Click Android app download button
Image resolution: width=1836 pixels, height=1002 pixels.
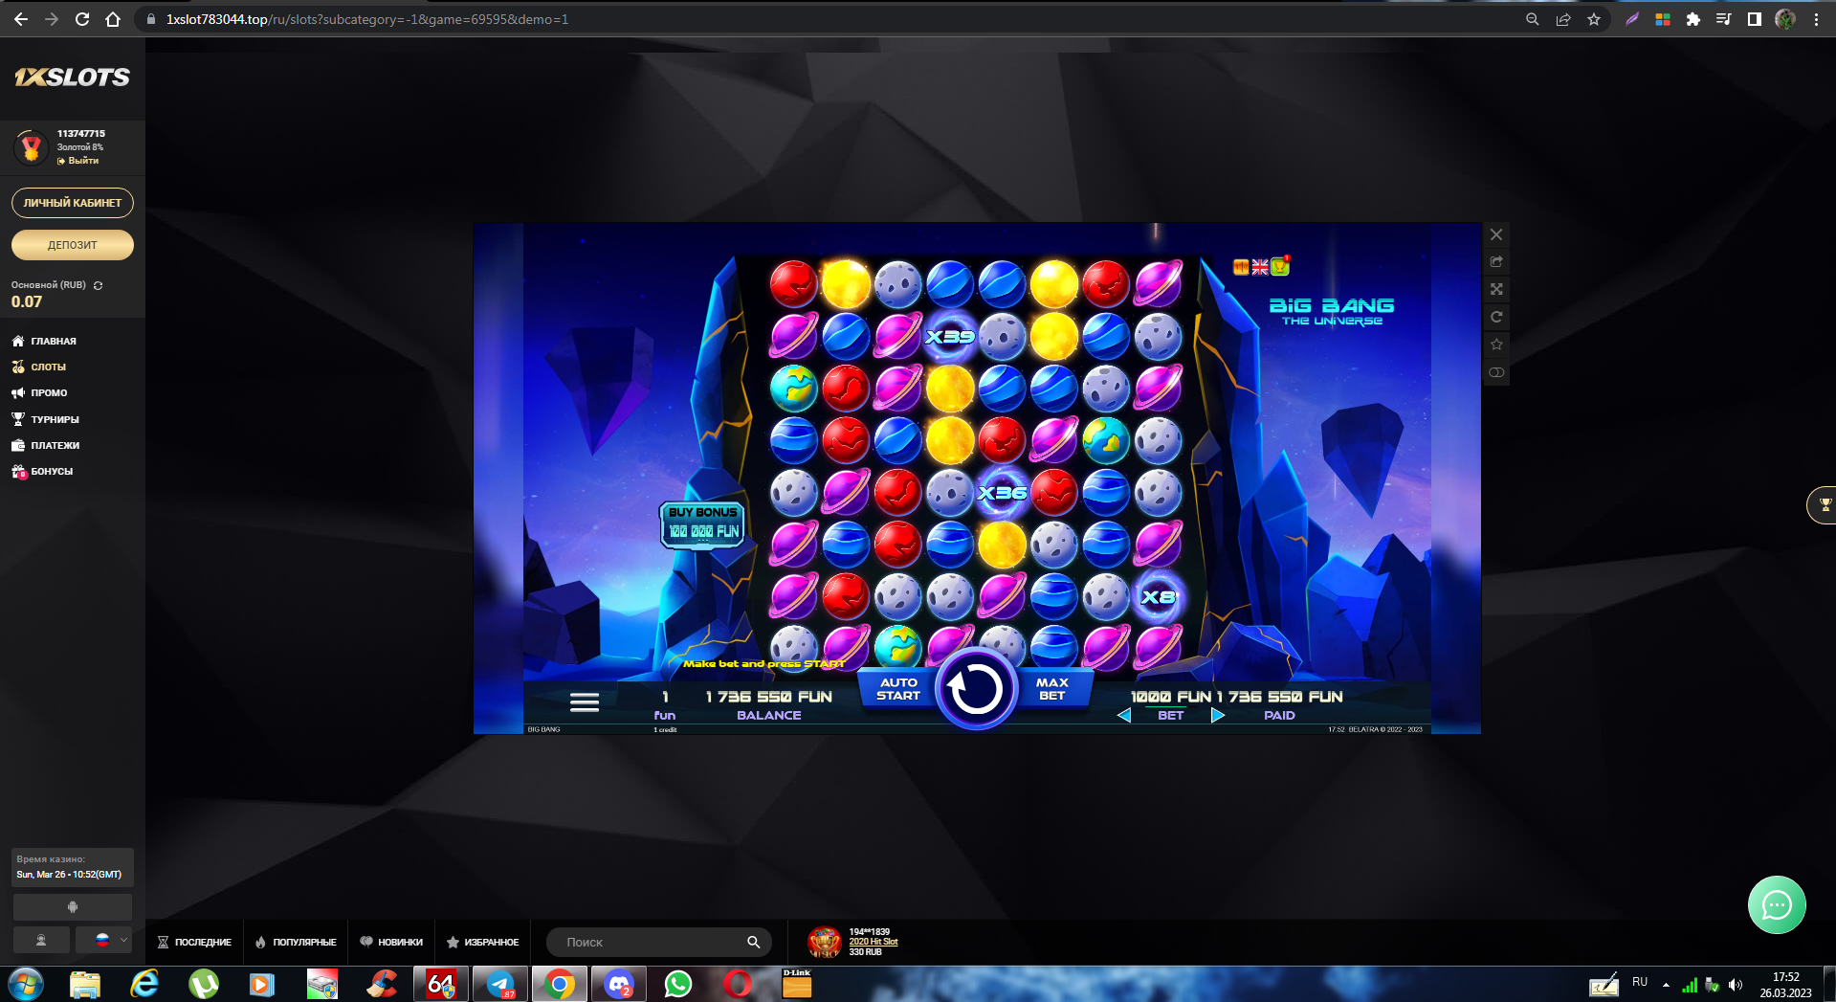[73, 906]
